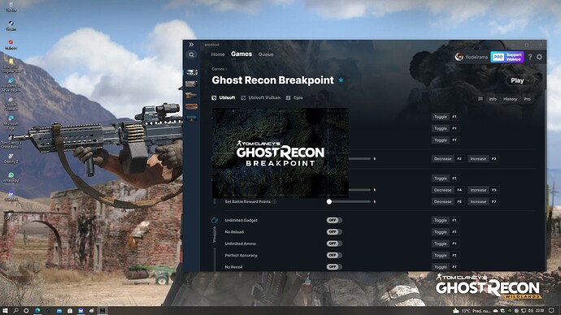Click the Increase button with F3 hotkey
561x315 pixels.
click(x=478, y=158)
